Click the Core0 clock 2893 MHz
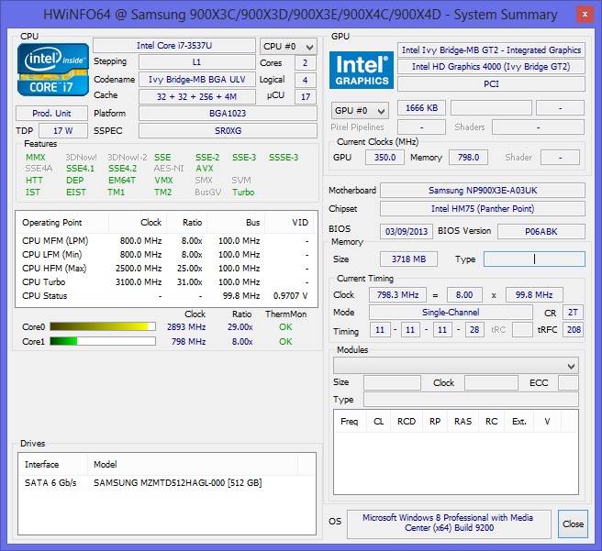The width and height of the screenshot is (602, 551). [186, 327]
